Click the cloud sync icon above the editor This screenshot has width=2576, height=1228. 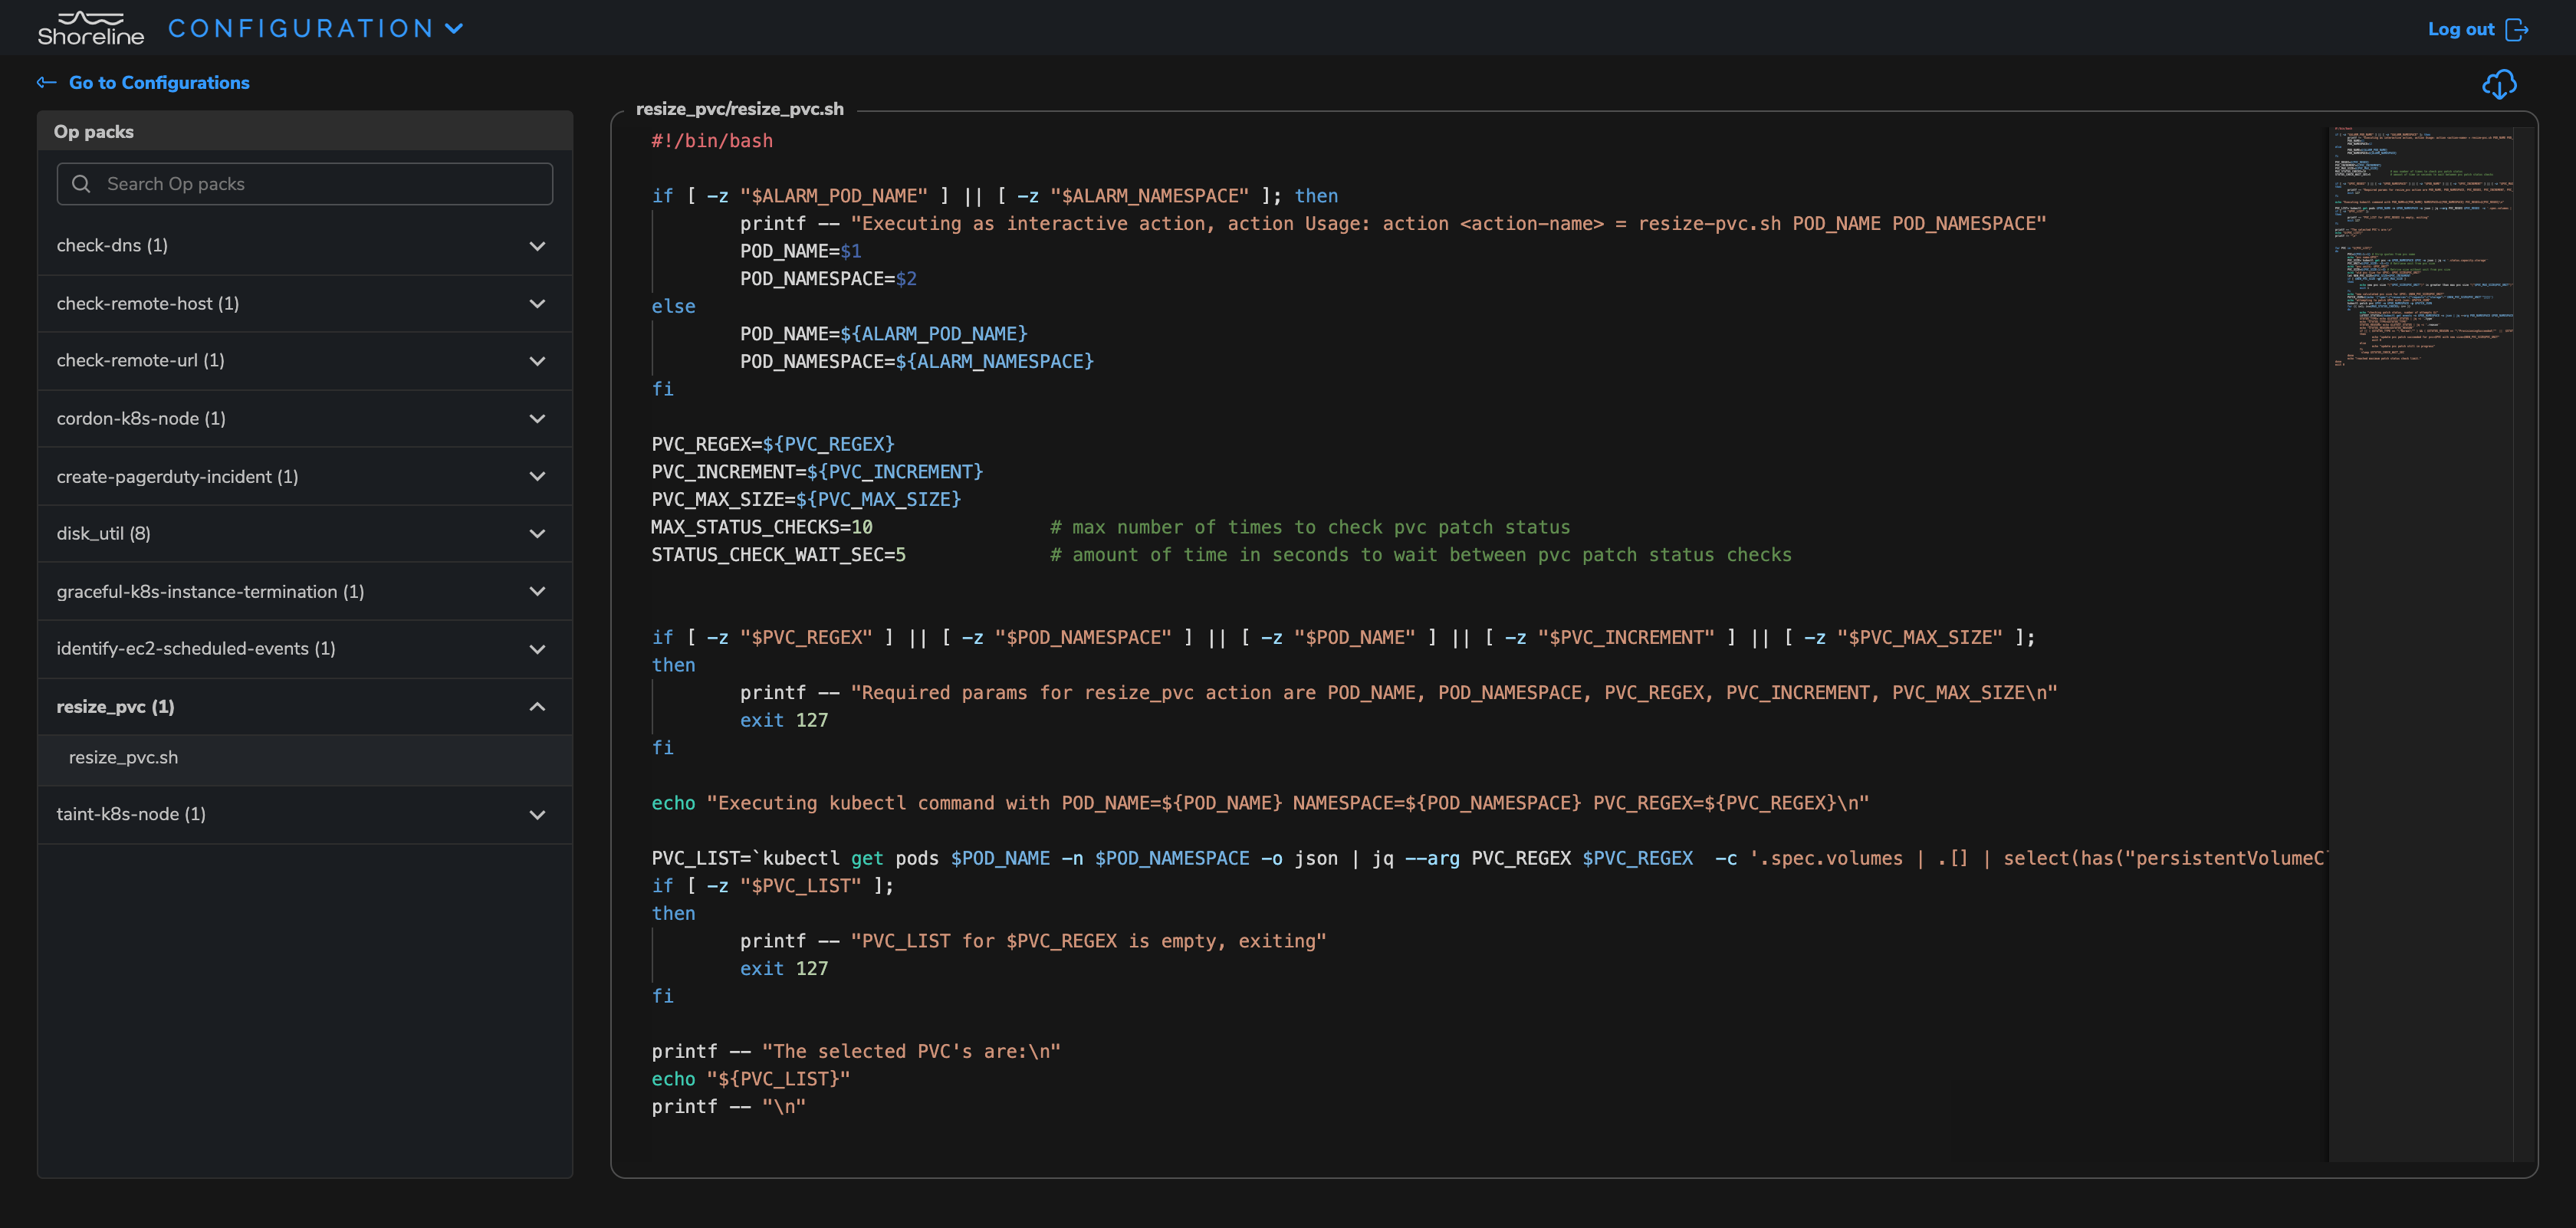(2500, 84)
